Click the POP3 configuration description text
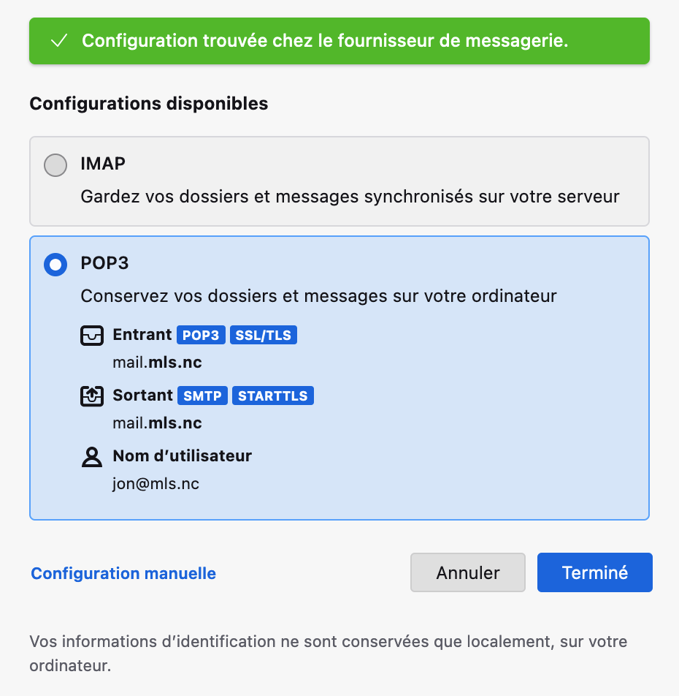This screenshot has height=696, width=679. pyautogui.click(x=318, y=296)
